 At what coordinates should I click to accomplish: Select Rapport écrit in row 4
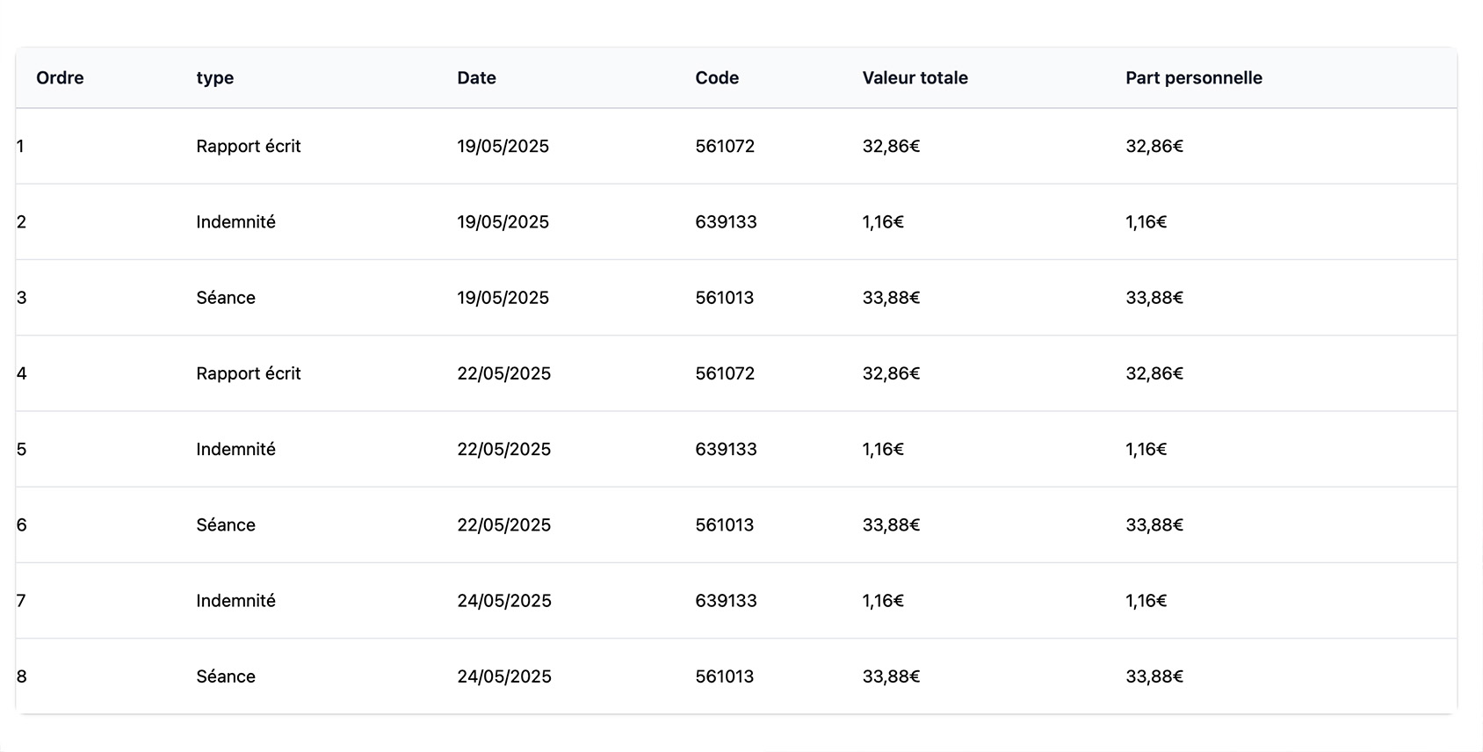249,373
